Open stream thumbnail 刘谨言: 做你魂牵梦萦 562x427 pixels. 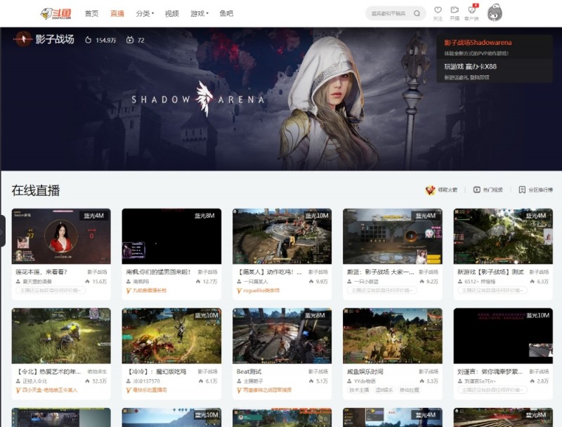[503, 336]
